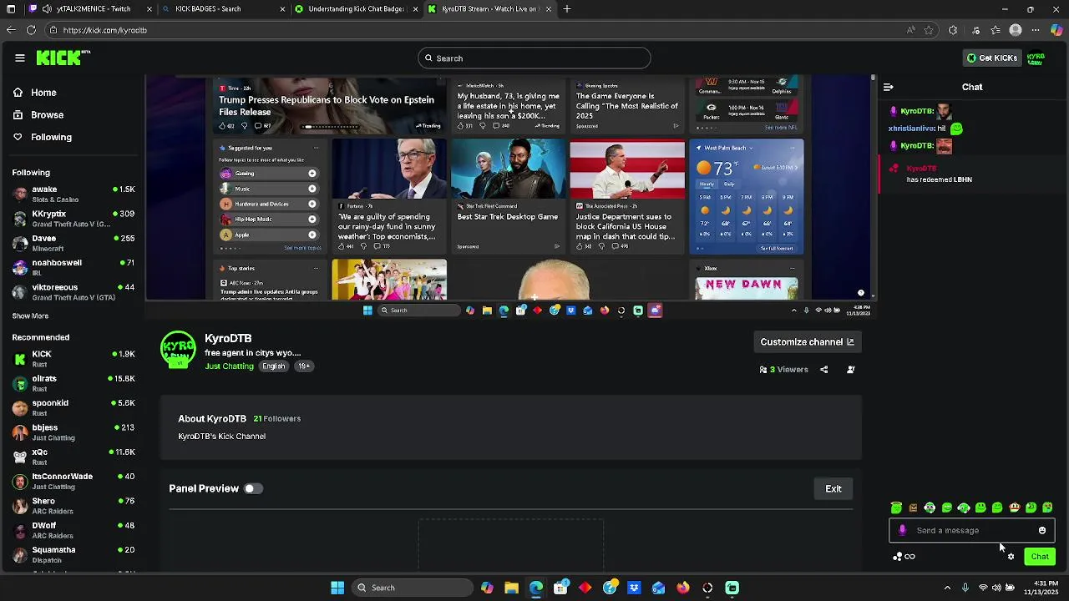1069x601 pixels.
Task: Open xQc recommended channel
Action: pos(73,457)
